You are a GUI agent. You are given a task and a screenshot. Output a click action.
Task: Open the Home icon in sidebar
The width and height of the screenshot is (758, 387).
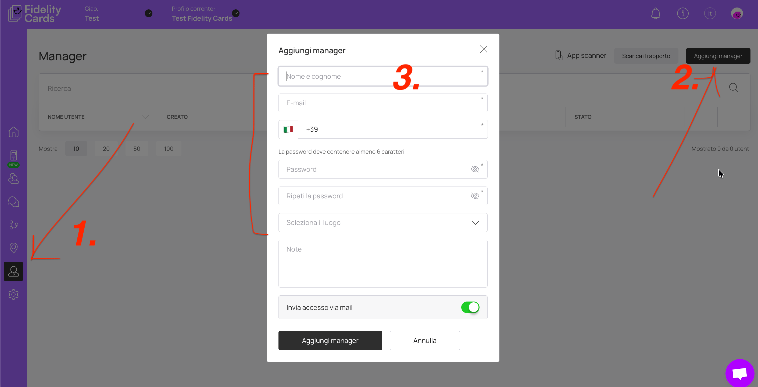tap(13, 132)
